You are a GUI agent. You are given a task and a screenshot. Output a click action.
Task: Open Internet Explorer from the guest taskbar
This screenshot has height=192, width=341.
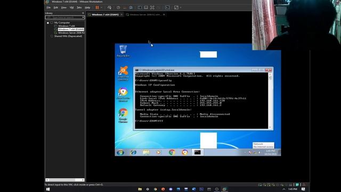(x=133, y=152)
